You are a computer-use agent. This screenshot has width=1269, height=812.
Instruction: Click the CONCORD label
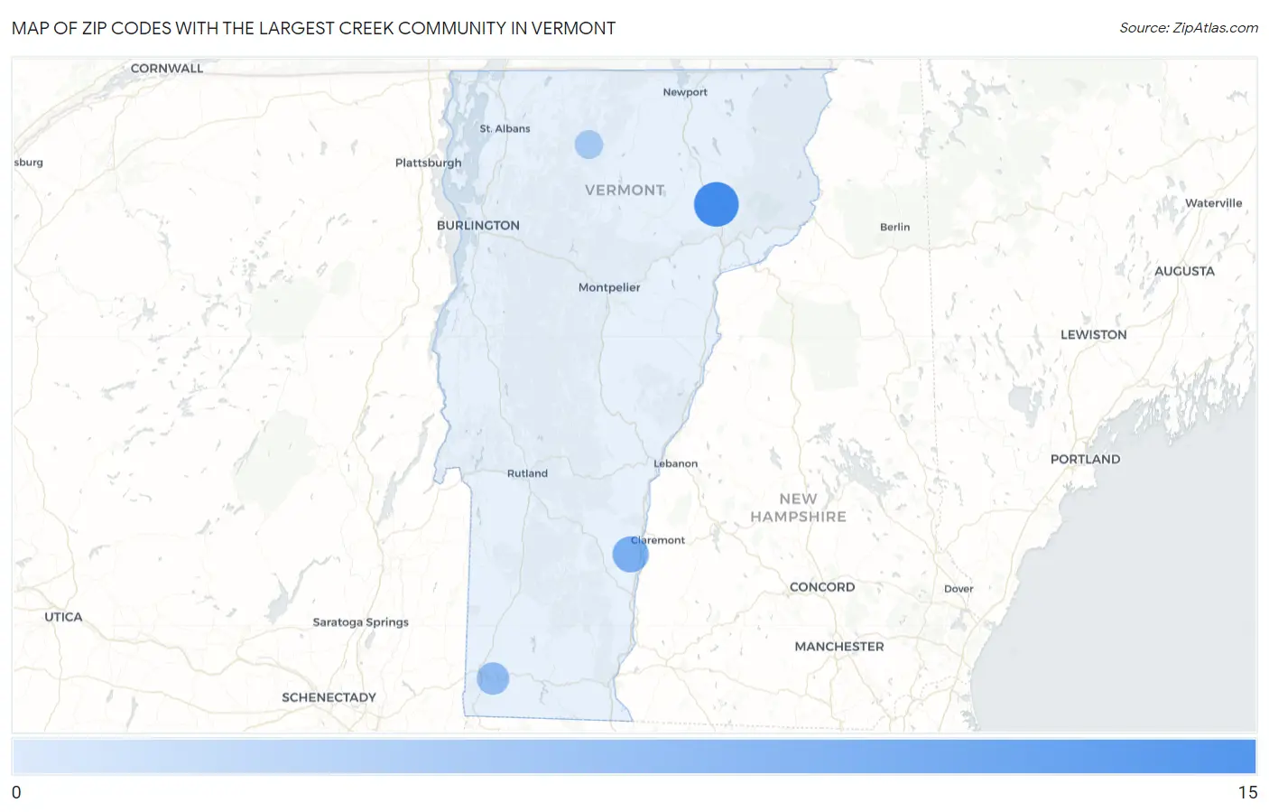tap(822, 587)
